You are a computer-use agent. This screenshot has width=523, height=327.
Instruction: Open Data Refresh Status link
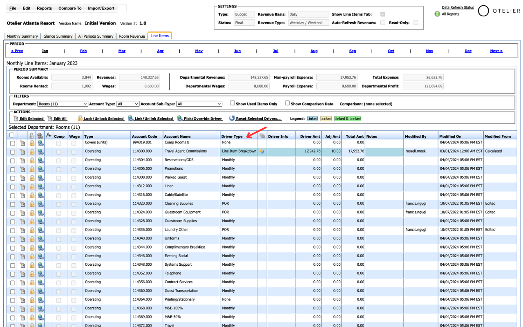[x=458, y=7]
